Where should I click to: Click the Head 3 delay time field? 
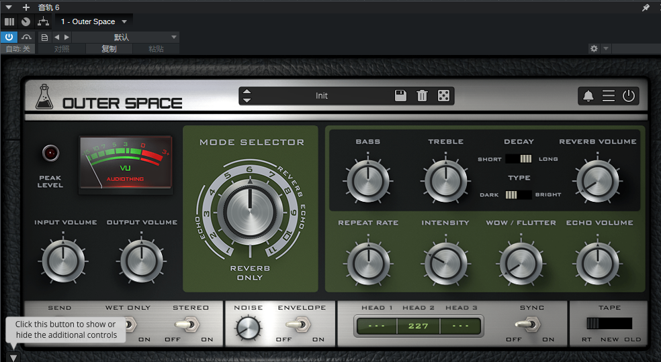tap(460, 326)
